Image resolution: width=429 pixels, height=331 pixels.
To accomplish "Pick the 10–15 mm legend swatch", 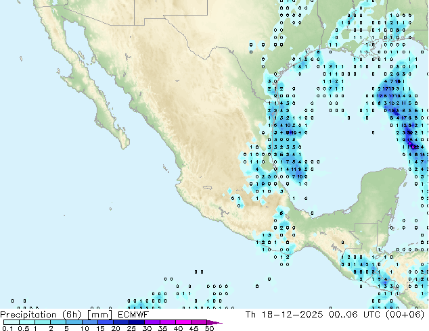I will (x=89, y=322).
